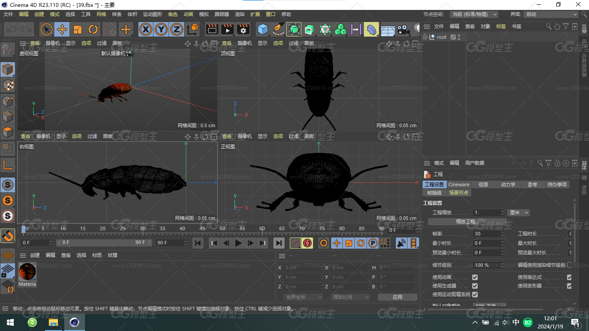Switch to 场景节点 tab
Viewport: 589px width, 331px height.
pos(458,193)
